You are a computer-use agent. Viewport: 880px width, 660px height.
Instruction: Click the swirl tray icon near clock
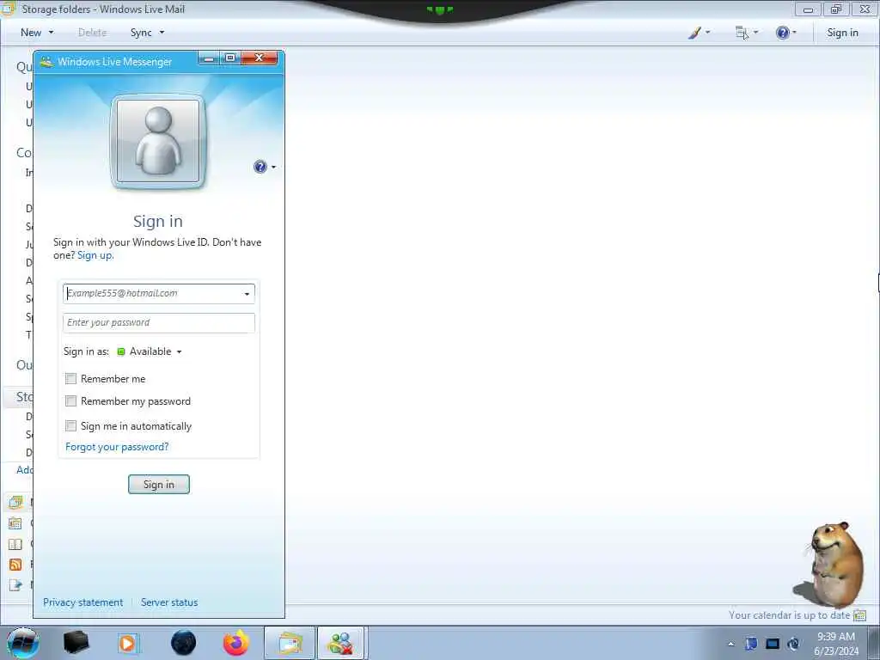pos(793,644)
